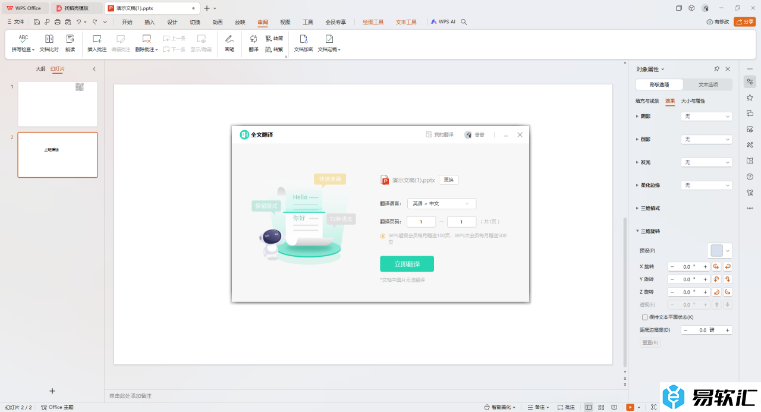
Task: Switch to 大纲 outline tab
Action: (x=40, y=69)
